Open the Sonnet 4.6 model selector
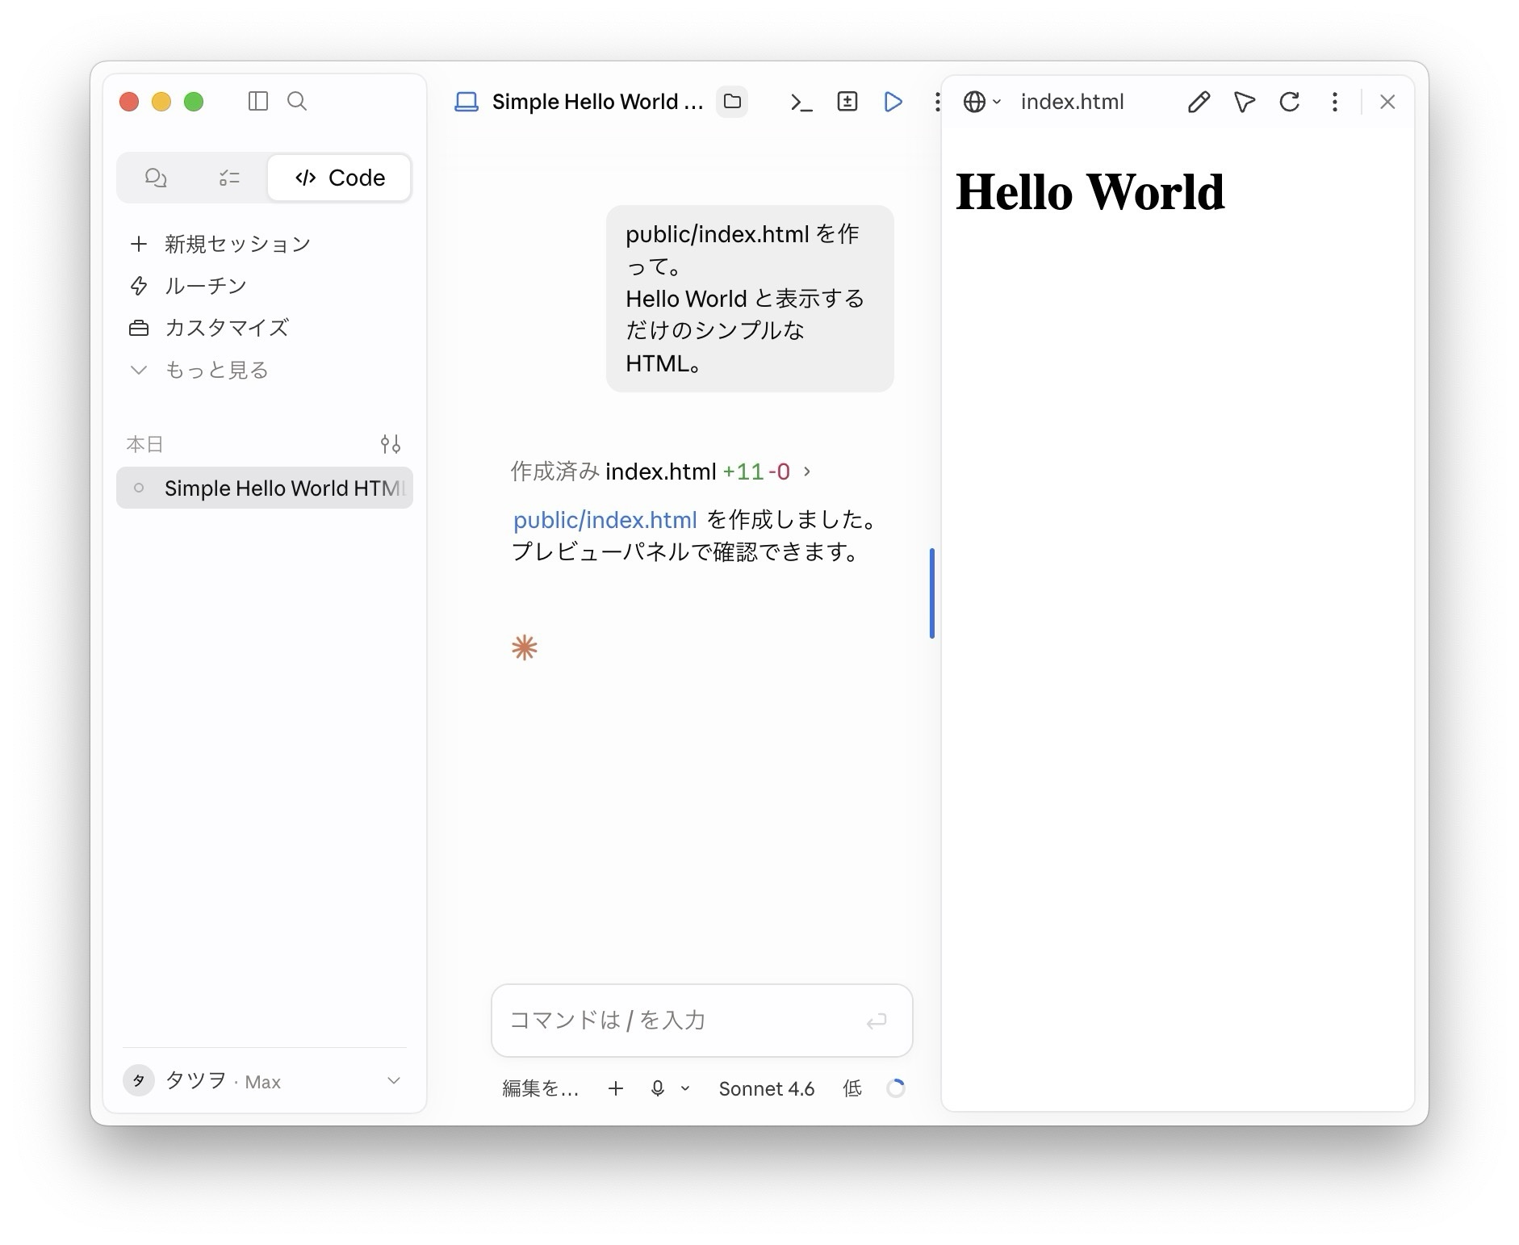The width and height of the screenshot is (1519, 1245). [x=767, y=1088]
